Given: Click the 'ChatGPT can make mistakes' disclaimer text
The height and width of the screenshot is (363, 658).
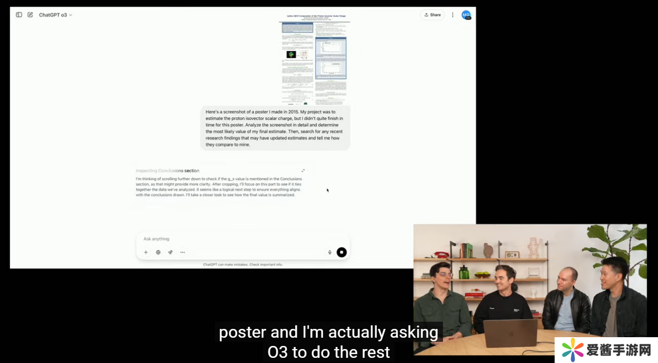Looking at the screenshot, I should tap(243, 264).
